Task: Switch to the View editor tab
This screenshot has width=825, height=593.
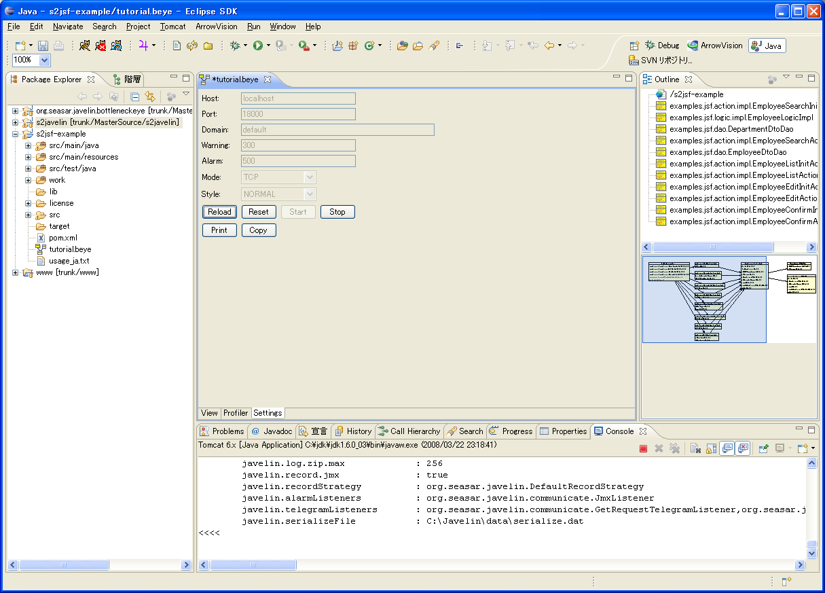Action: [209, 413]
